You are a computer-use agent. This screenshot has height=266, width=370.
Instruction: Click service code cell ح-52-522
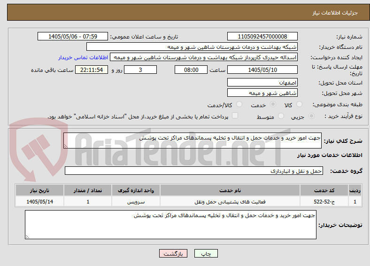coord(324,202)
